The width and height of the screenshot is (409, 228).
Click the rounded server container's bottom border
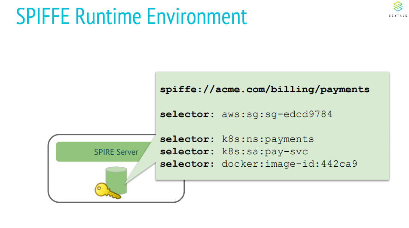pos(116,201)
